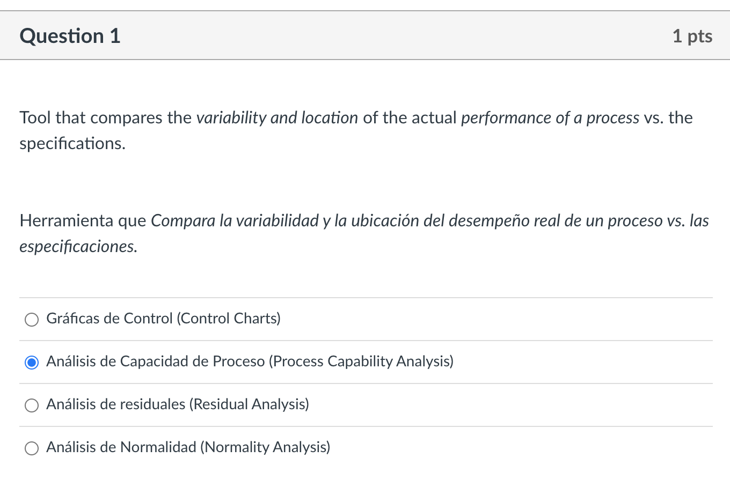Click the italic word specifications in the prompt
730x487 pixels.
pos(71,143)
